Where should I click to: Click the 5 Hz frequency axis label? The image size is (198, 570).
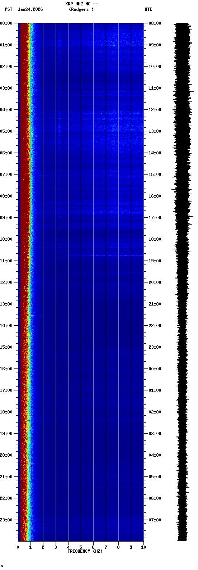click(x=81, y=547)
